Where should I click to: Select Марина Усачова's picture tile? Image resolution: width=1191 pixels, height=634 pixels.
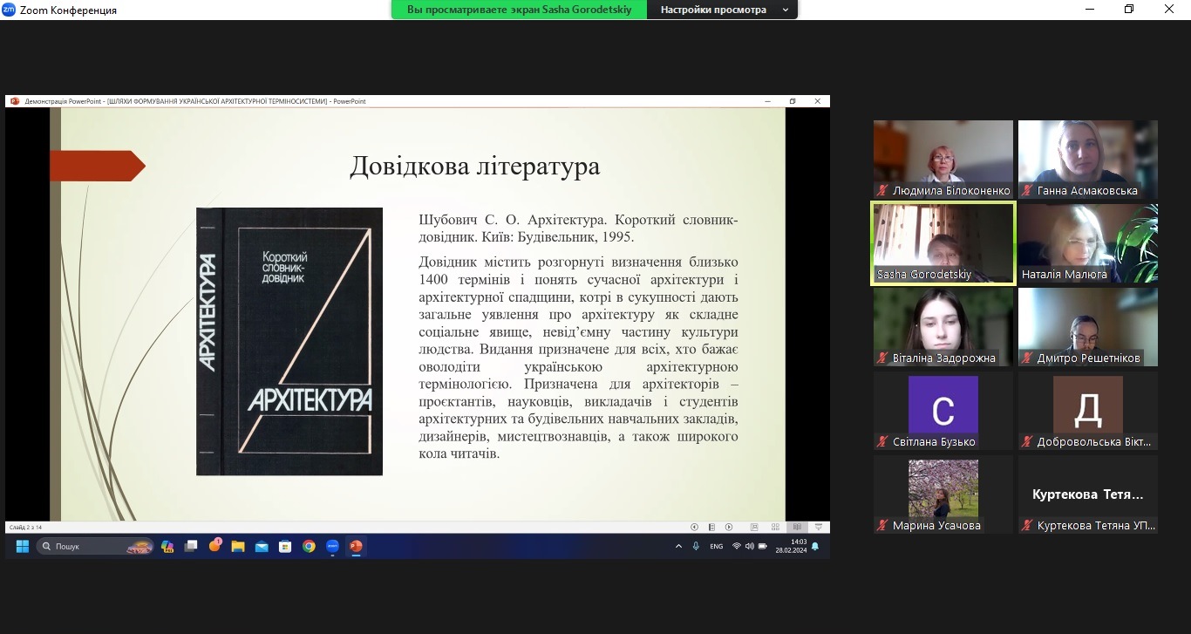[x=943, y=494]
